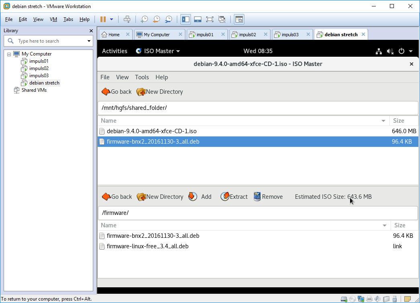Sort ISO pane by Name column
The width and height of the screenshot is (420, 303).
point(244,225)
